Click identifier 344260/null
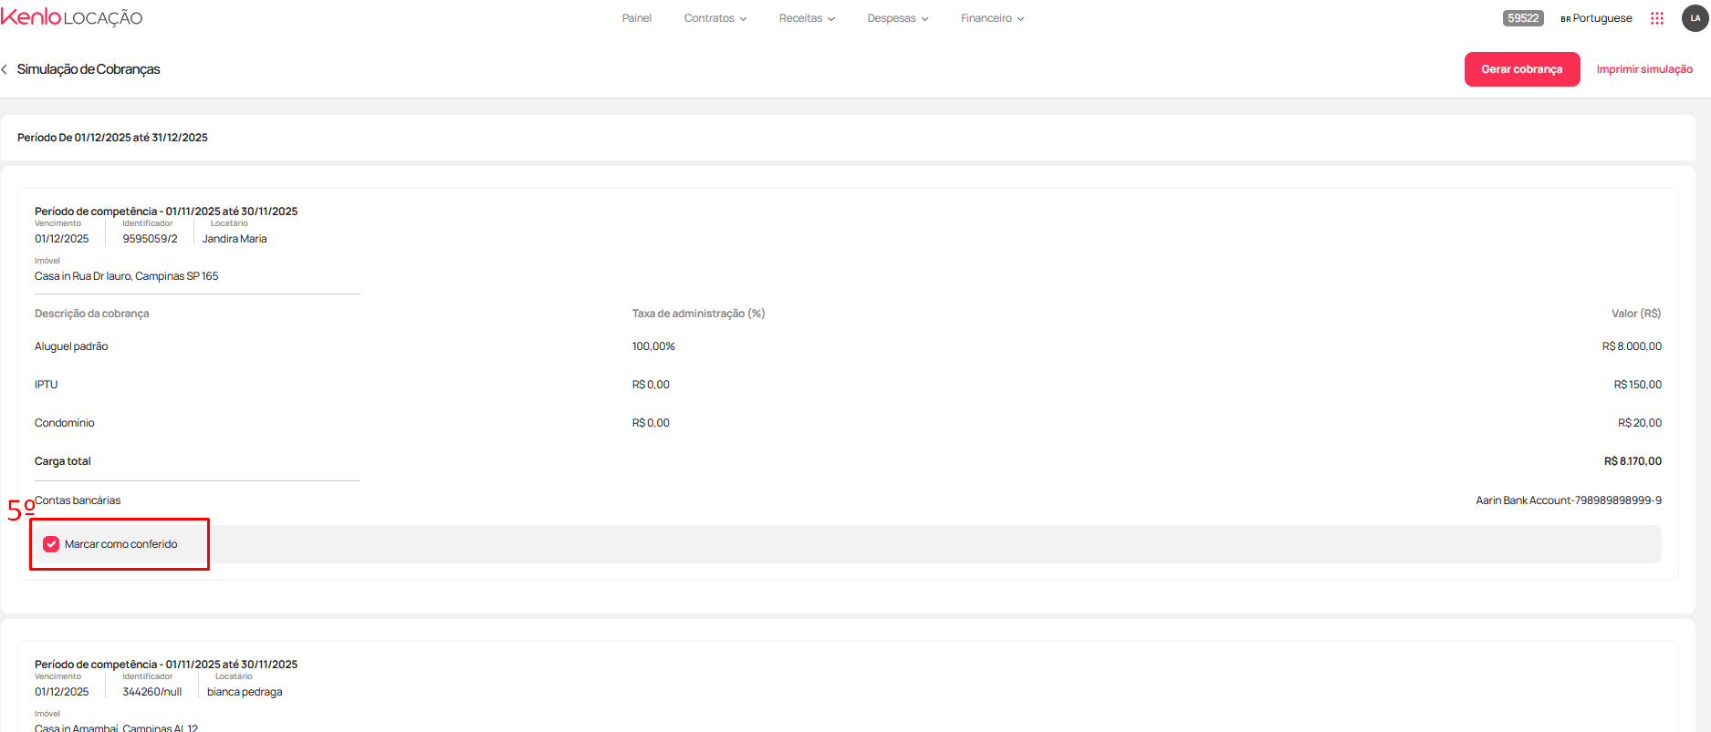 pos(152,692)
